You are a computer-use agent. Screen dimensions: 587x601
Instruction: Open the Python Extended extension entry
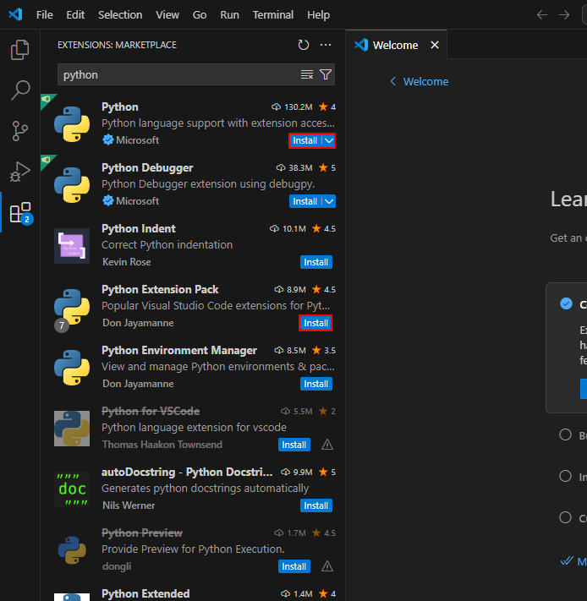click(193, 593)
